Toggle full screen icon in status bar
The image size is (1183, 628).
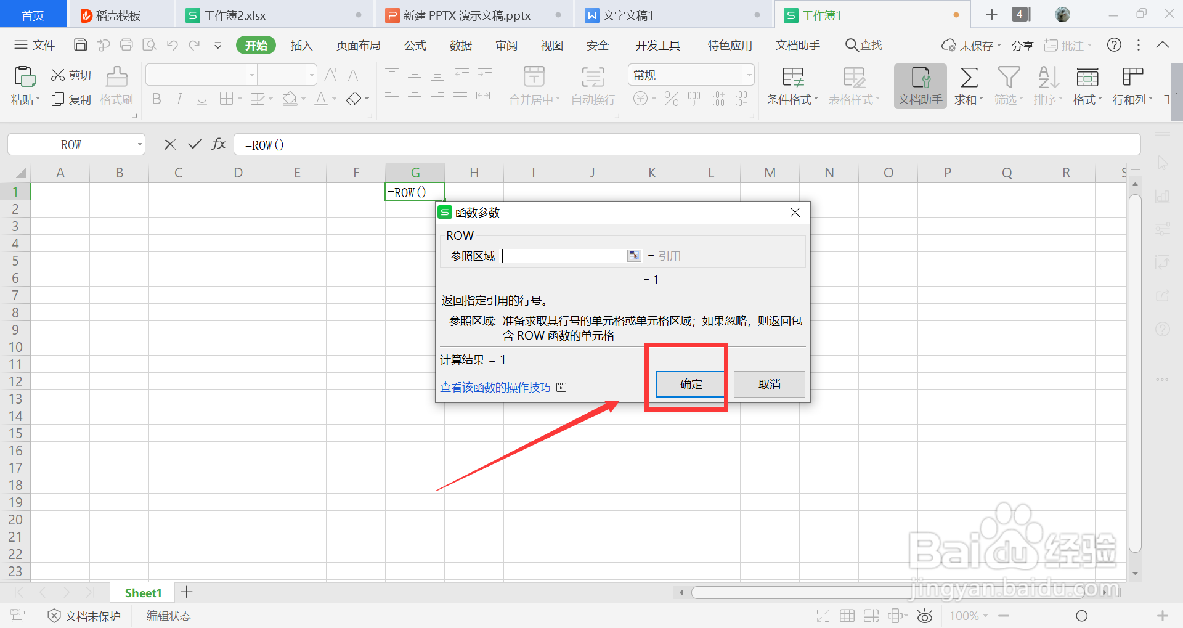tap(823, 616)
